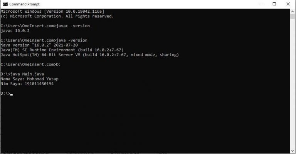
Task: Click the Microsoft Corporation copyright line
Action: click(57, 16)
